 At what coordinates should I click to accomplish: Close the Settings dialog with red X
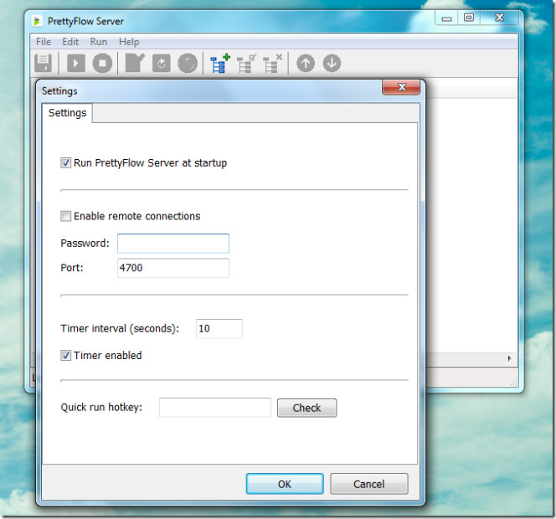tap(401, 87)
